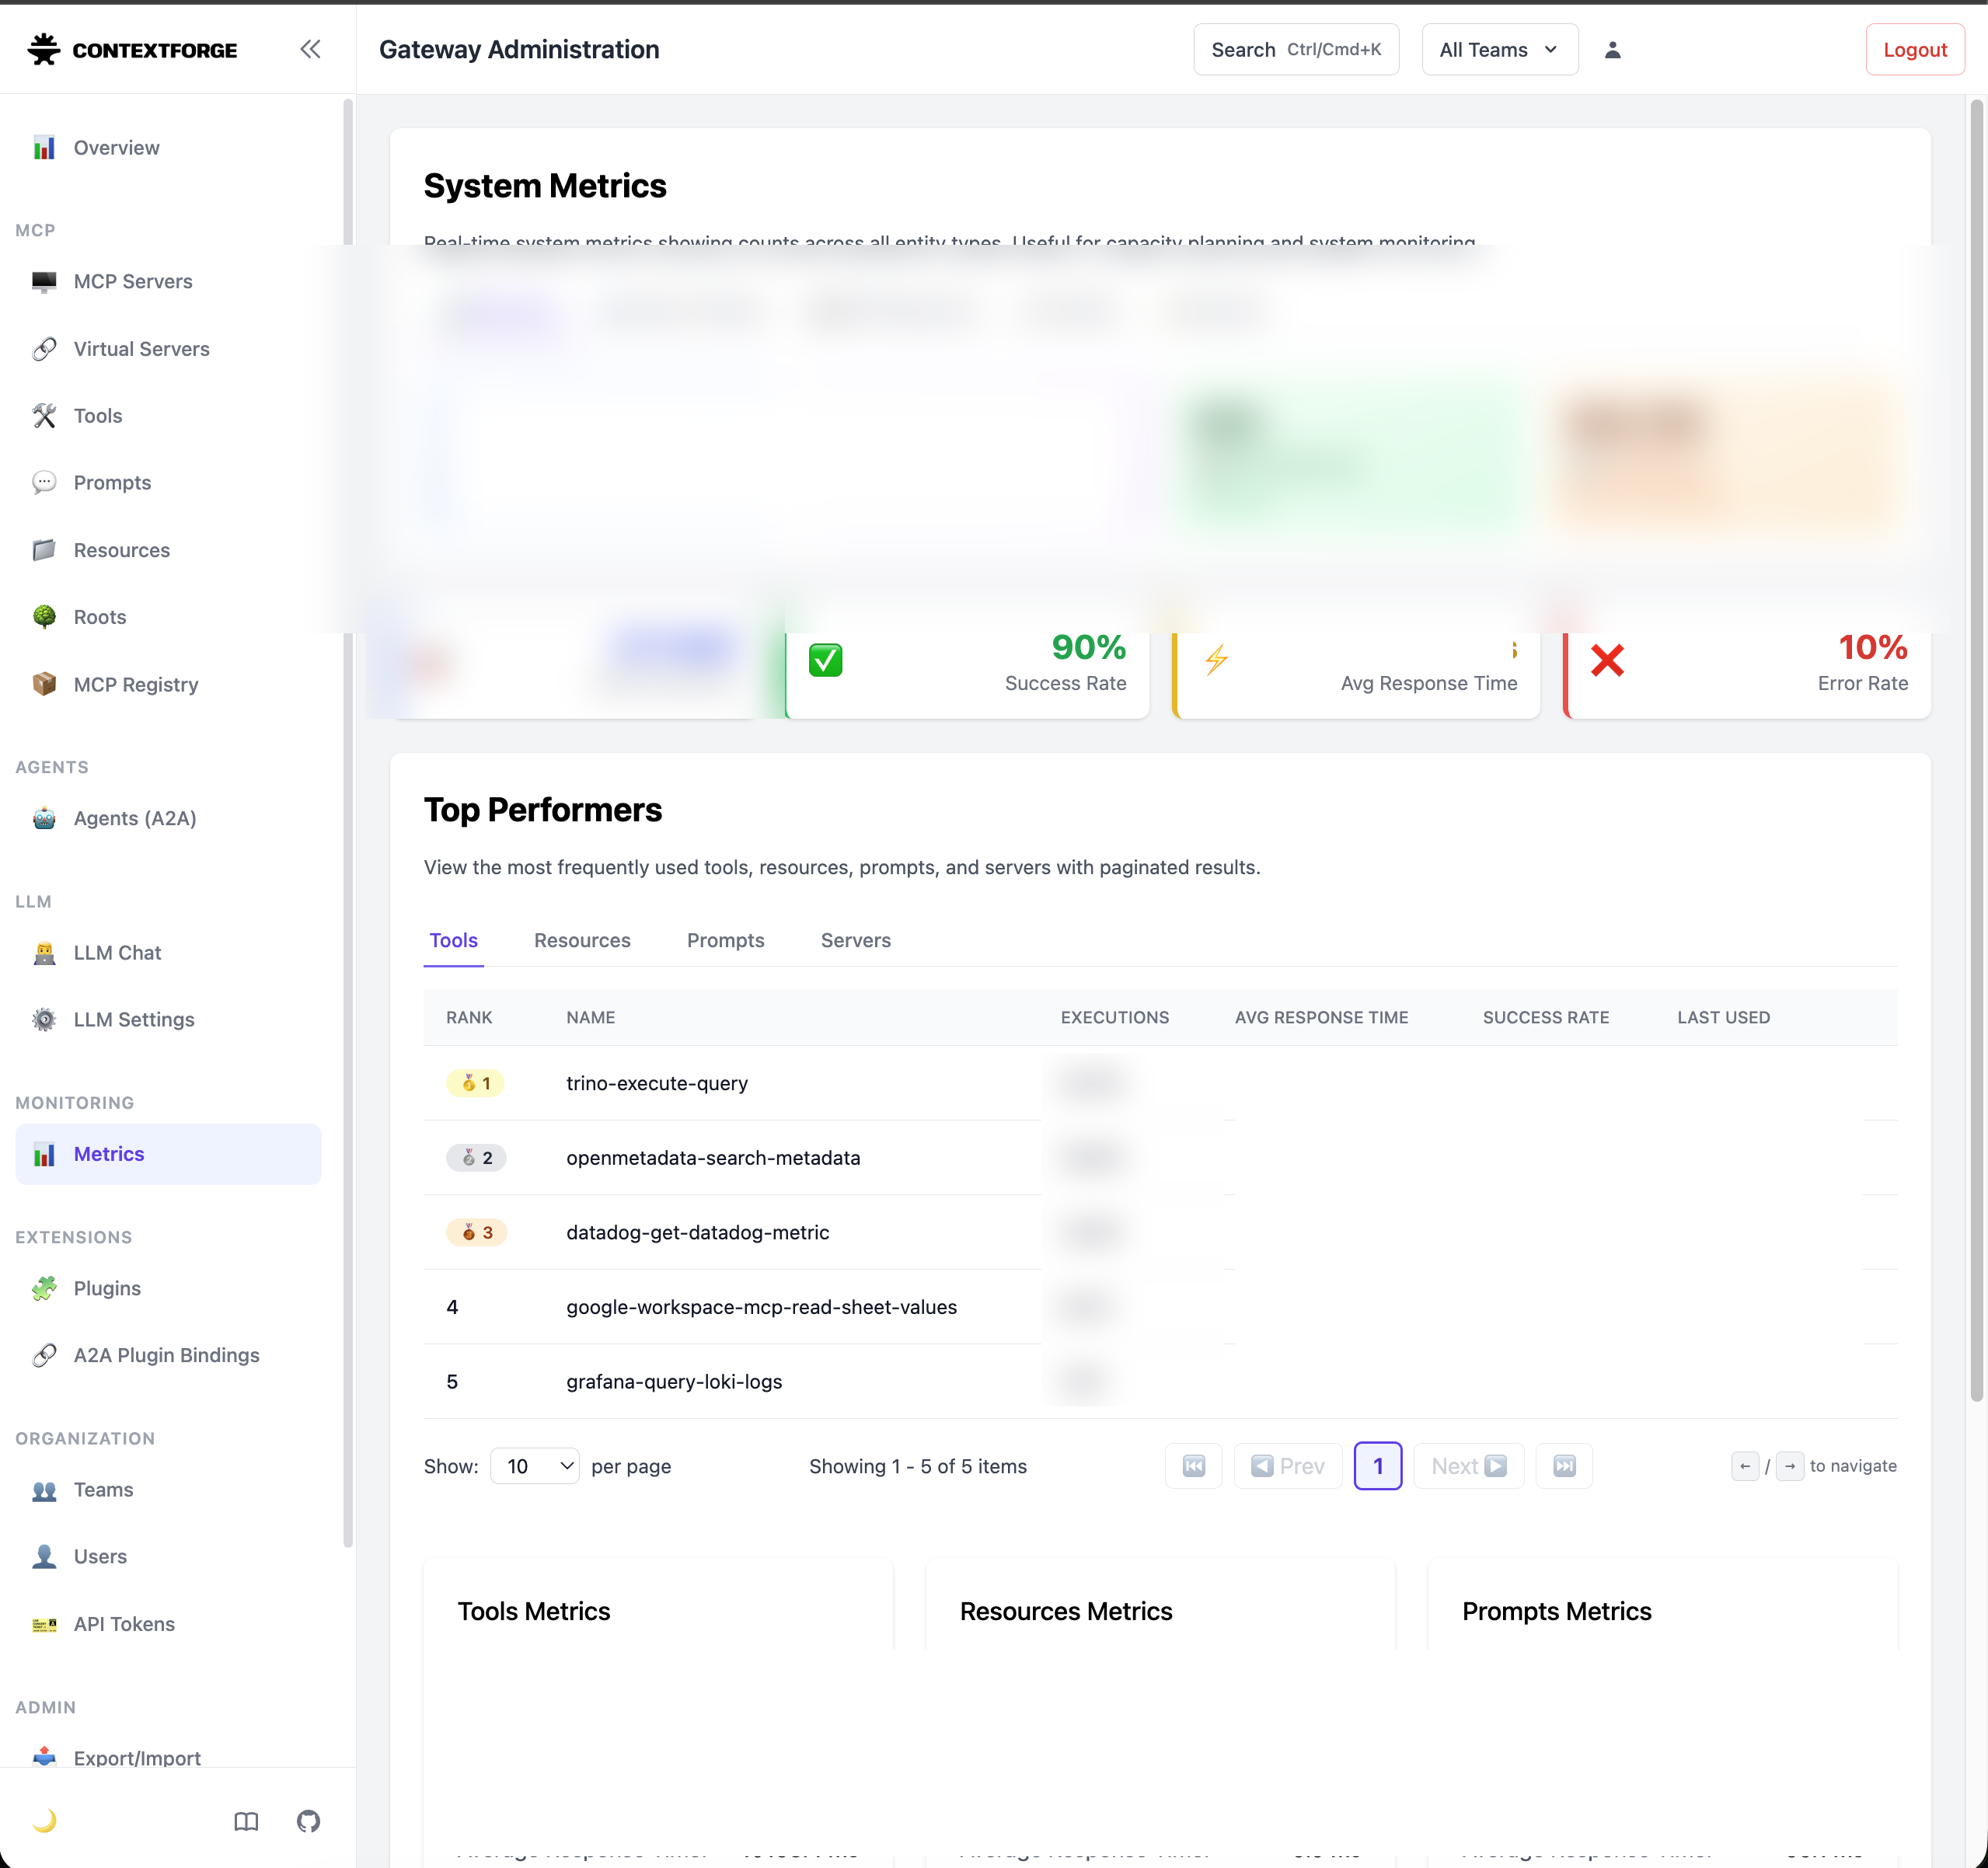
Task: Open the documentation book icon
Action: tap(246, 1821)
